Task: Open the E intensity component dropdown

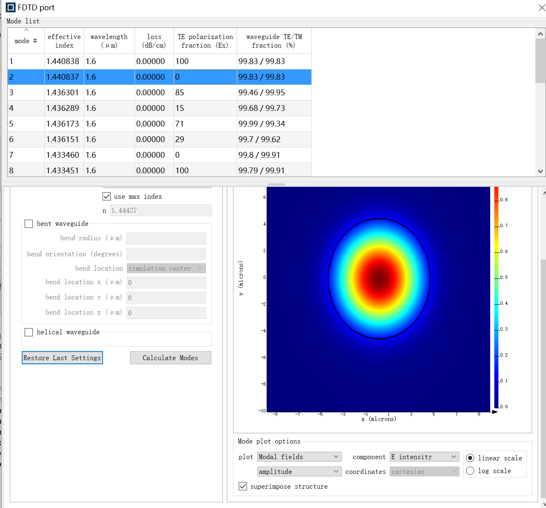Action: coord(424,457)
